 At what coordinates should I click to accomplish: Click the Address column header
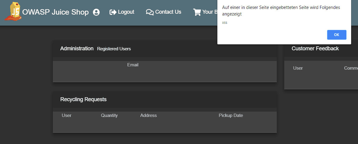coord(148,115)
